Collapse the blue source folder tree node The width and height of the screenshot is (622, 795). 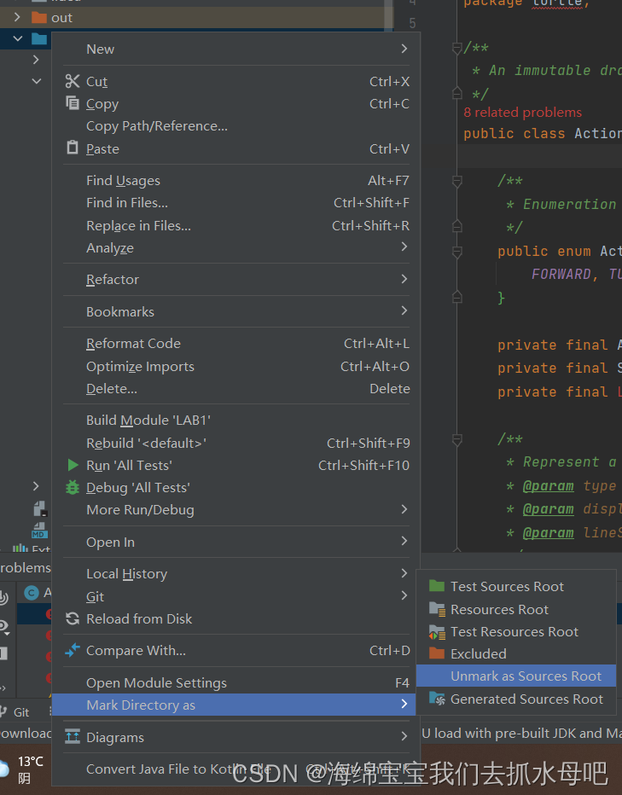(17, 38)
